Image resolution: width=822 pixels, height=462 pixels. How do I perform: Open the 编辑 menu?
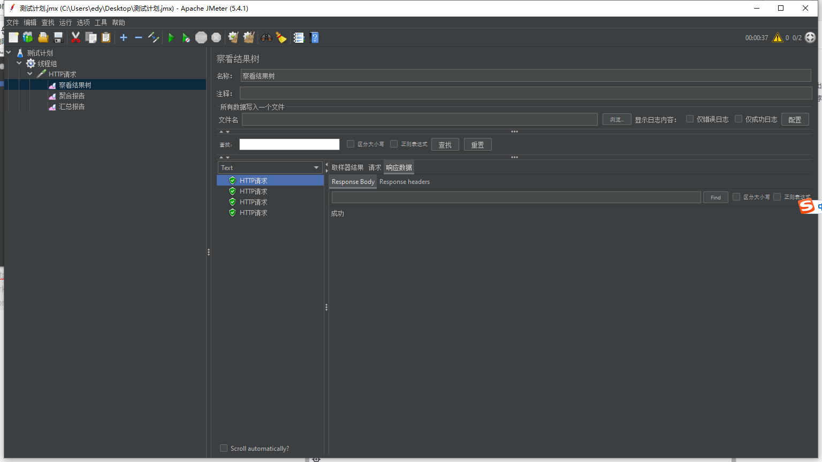click(x=30, y=22)
